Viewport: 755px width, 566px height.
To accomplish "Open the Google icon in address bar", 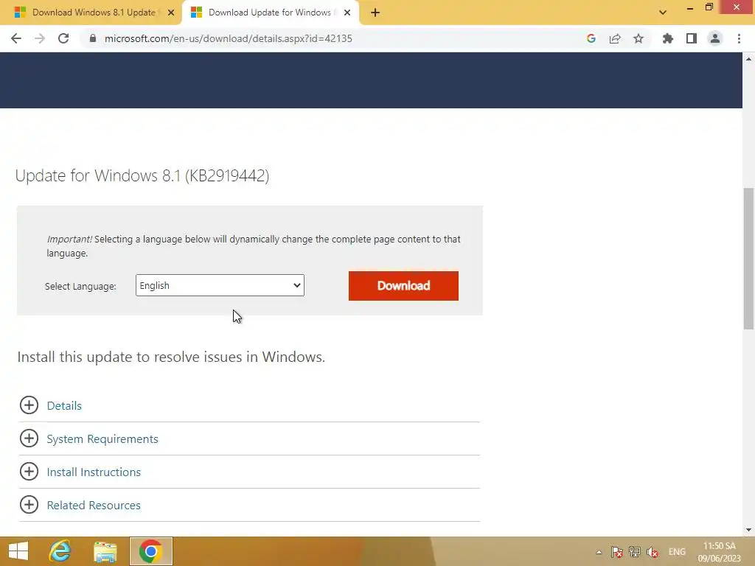I will [591, 38].
